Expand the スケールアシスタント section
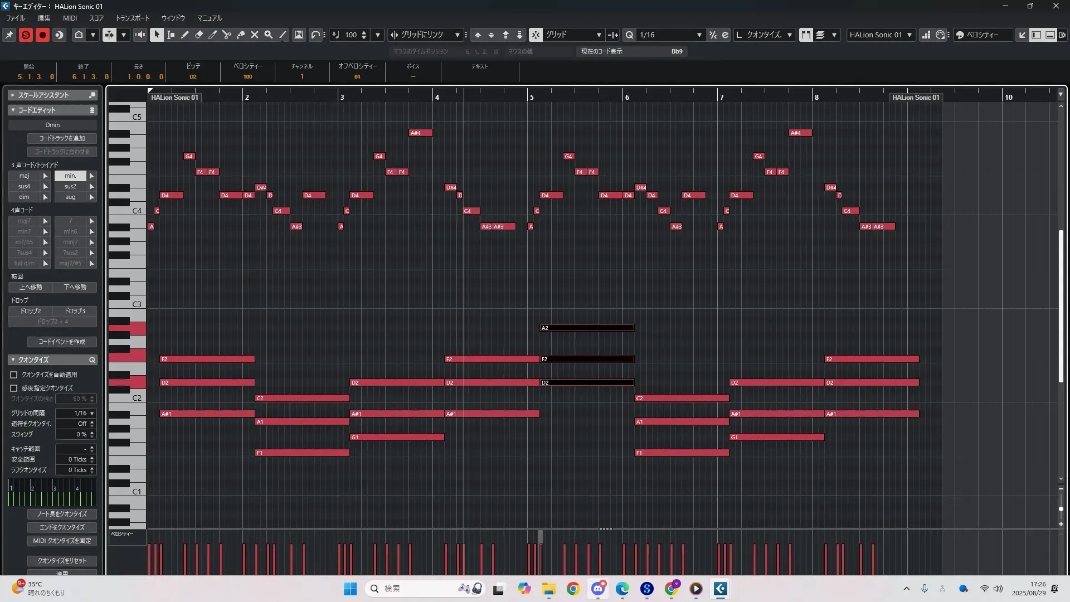The image size is (1070, 602). click(x=12, y=95)
